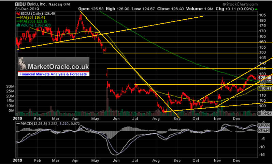Click the Mar label below the MACD panel

(56, 160)
